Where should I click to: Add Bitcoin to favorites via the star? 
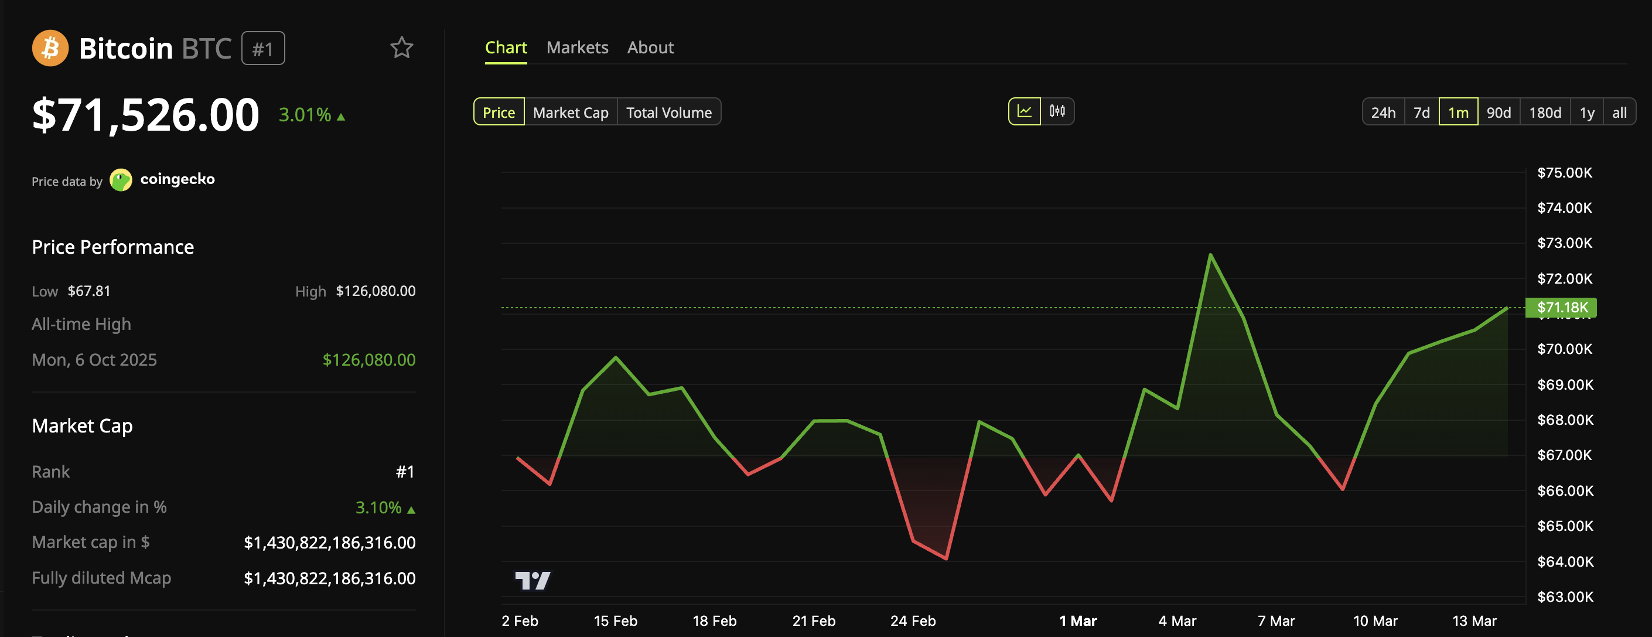click(x=401, y=47)
